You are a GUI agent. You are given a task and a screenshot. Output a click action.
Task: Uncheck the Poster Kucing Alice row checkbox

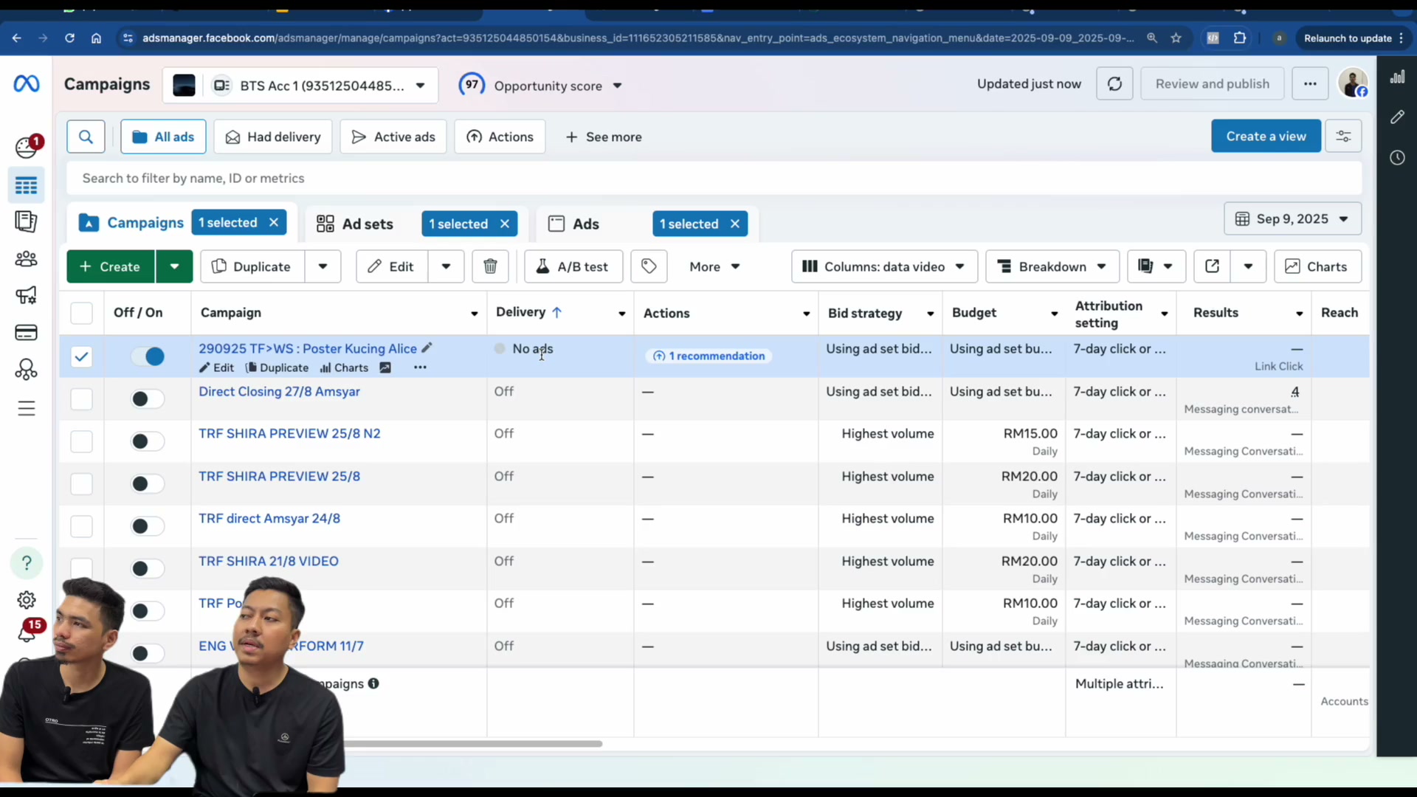pos(81,356)
